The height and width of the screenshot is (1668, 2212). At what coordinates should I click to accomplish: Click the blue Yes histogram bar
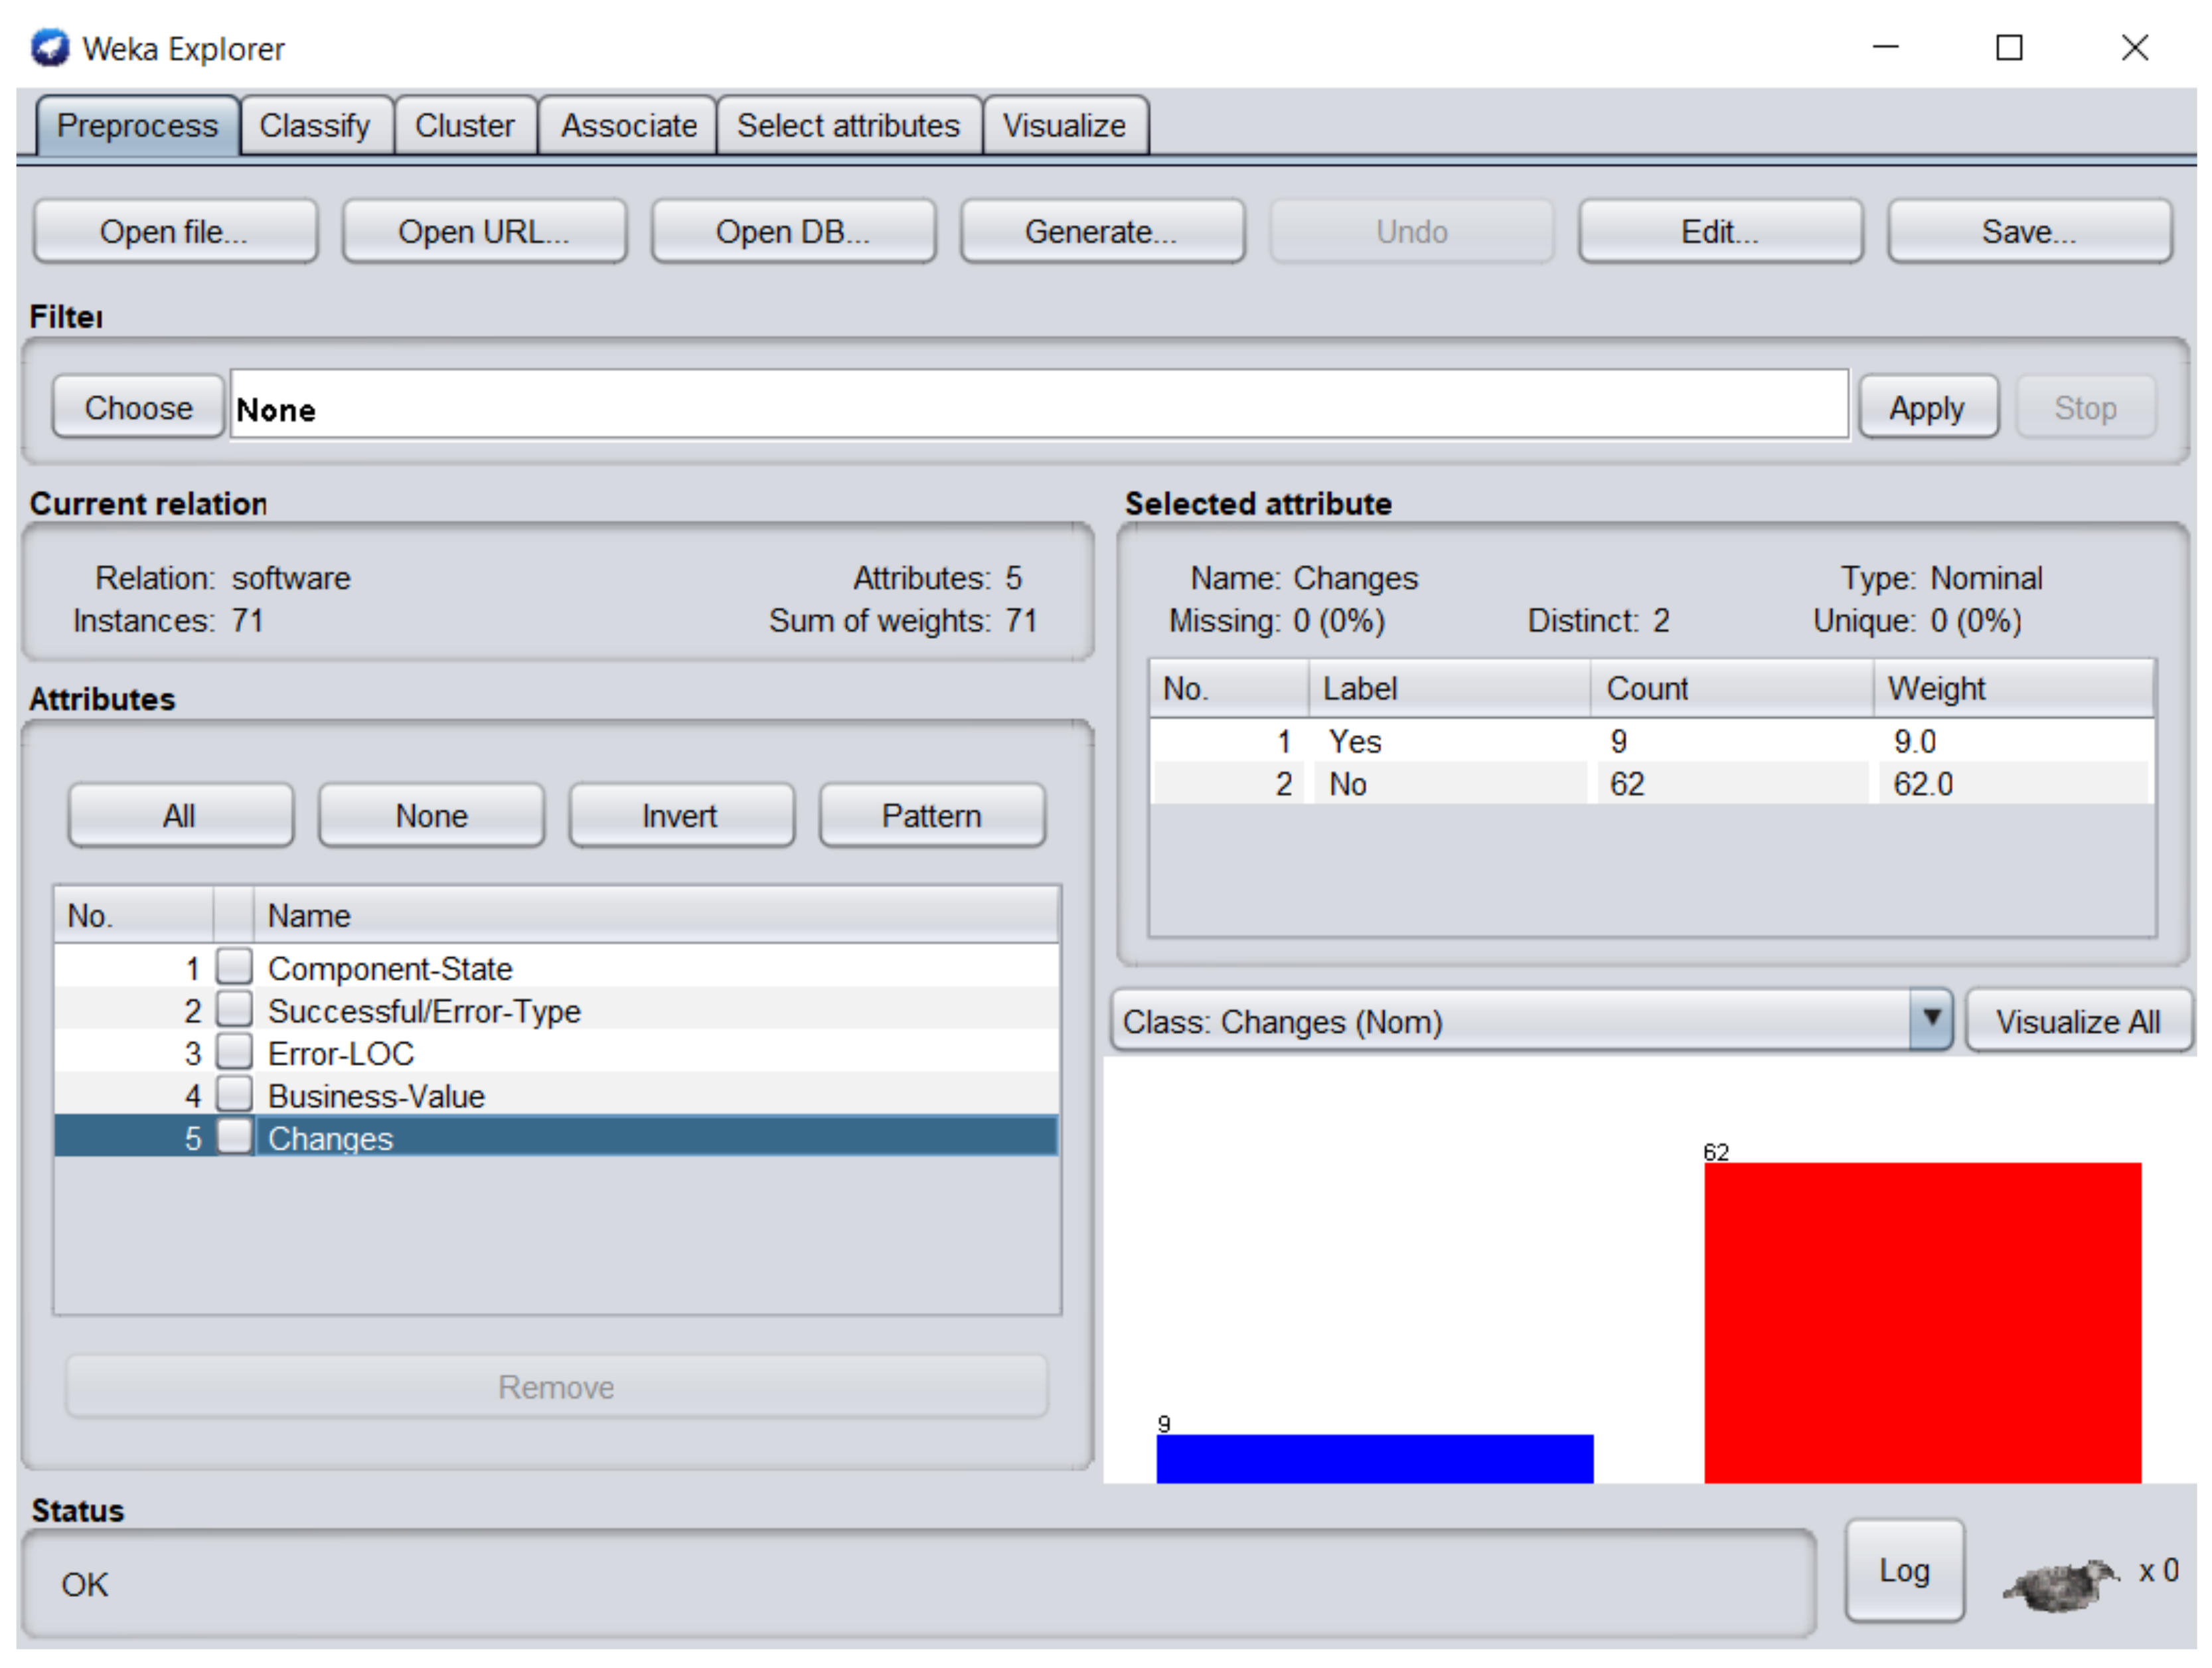[x=1374, y=1458]
